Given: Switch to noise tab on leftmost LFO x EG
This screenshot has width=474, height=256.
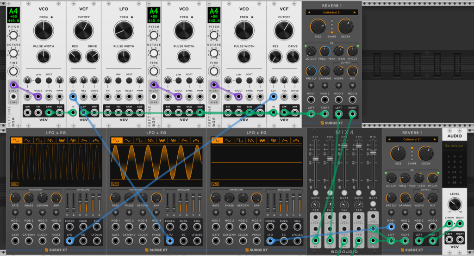Looking at the screenshot, I should [62, 140].
